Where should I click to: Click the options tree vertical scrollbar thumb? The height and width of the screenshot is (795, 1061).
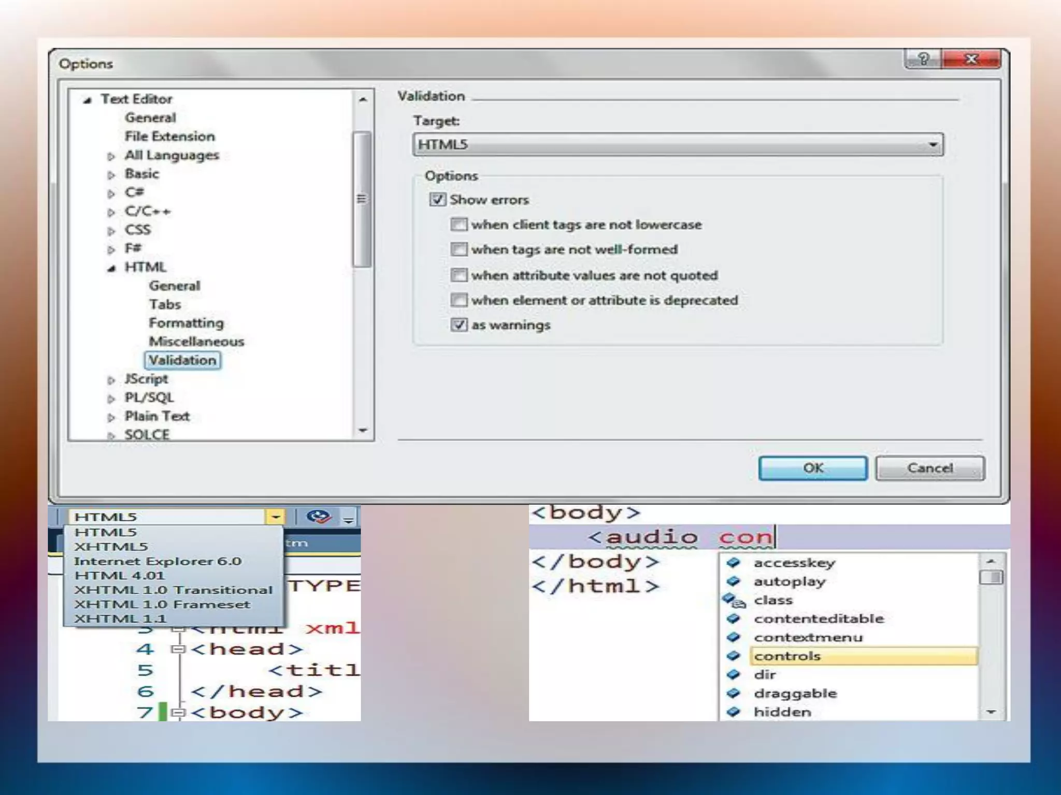click(x=362, y=199)
